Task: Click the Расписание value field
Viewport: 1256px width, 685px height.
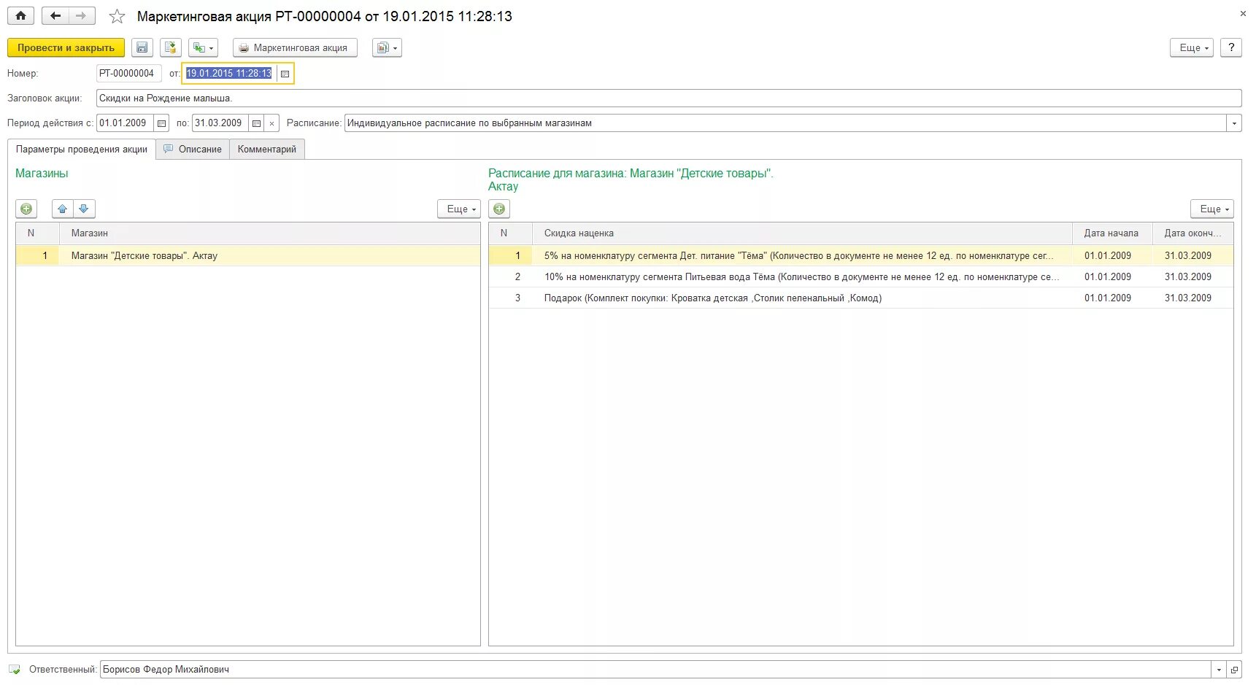Action: click(x=785, y=123)
